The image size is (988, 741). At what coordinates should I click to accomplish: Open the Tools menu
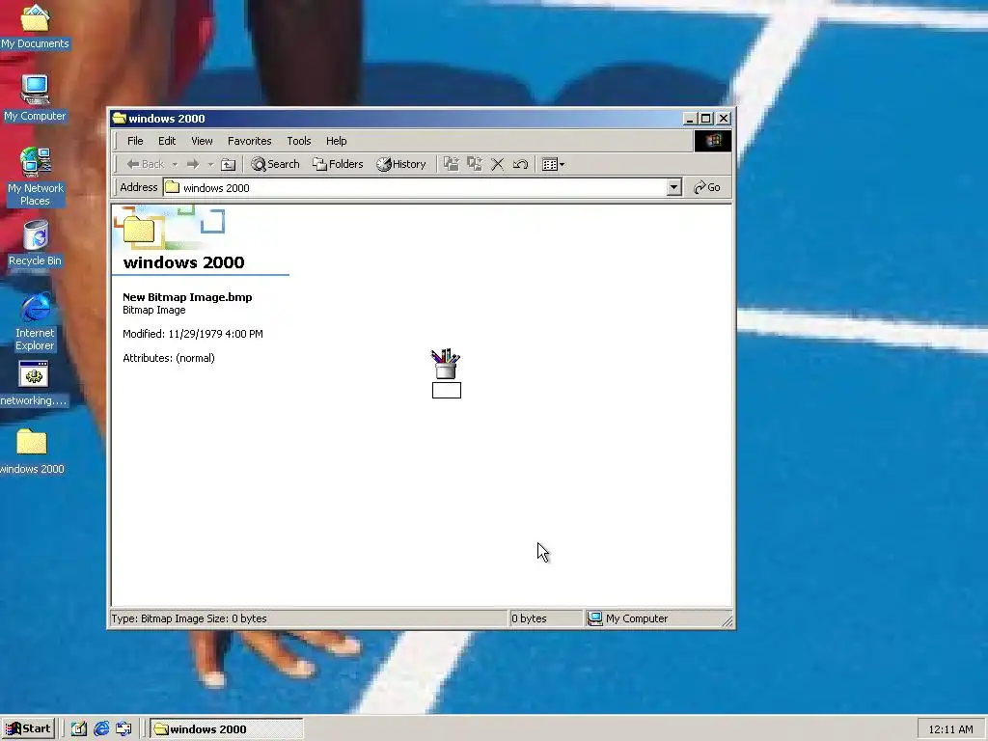(299, 141)
